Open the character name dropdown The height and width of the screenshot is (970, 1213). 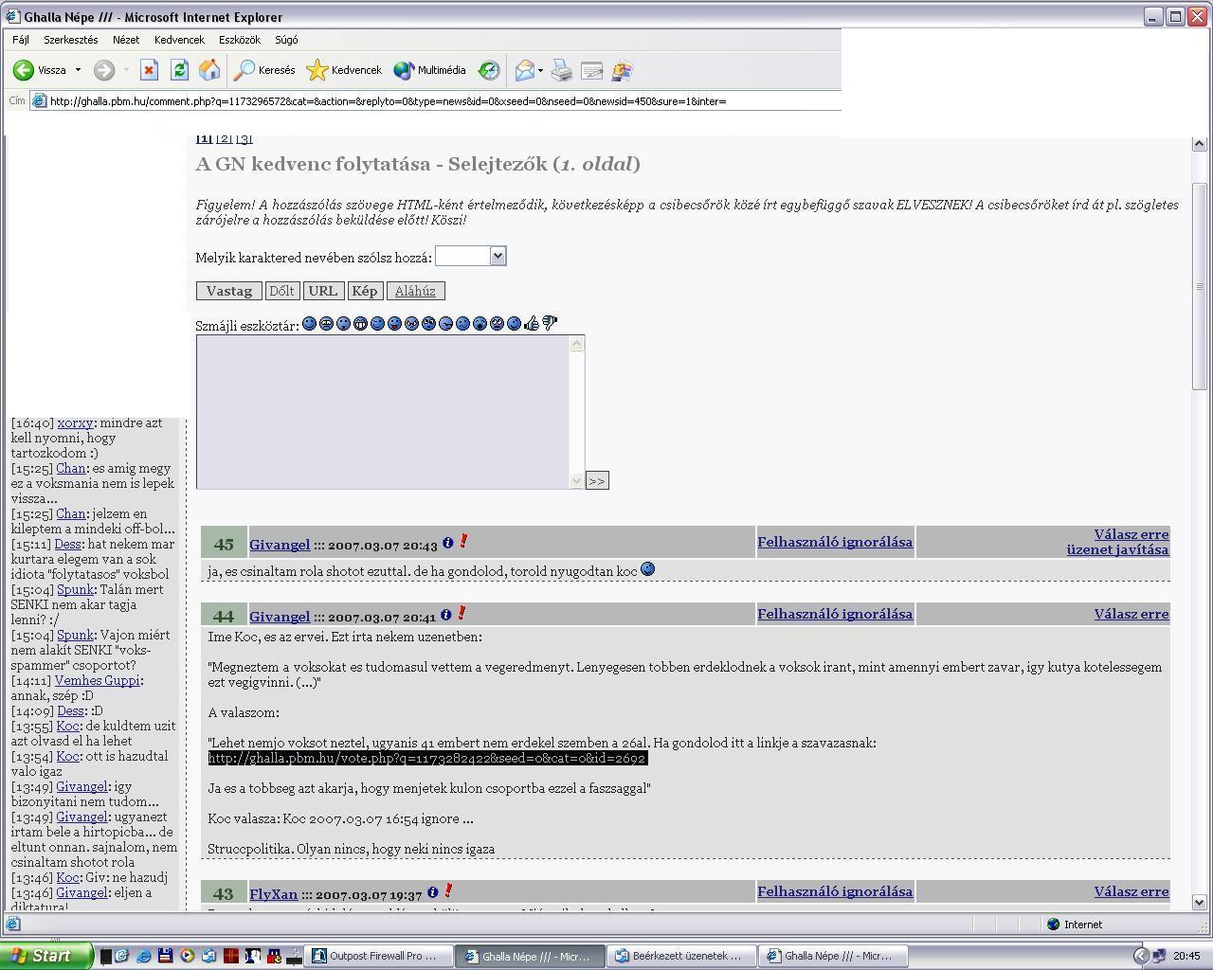[498, 256]
